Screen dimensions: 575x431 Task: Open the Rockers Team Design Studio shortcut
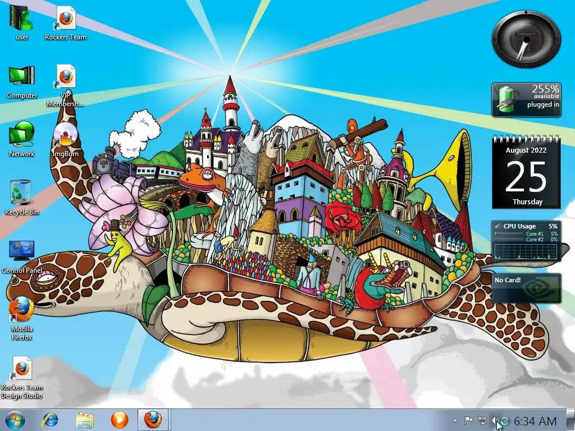tap(22, 378)
